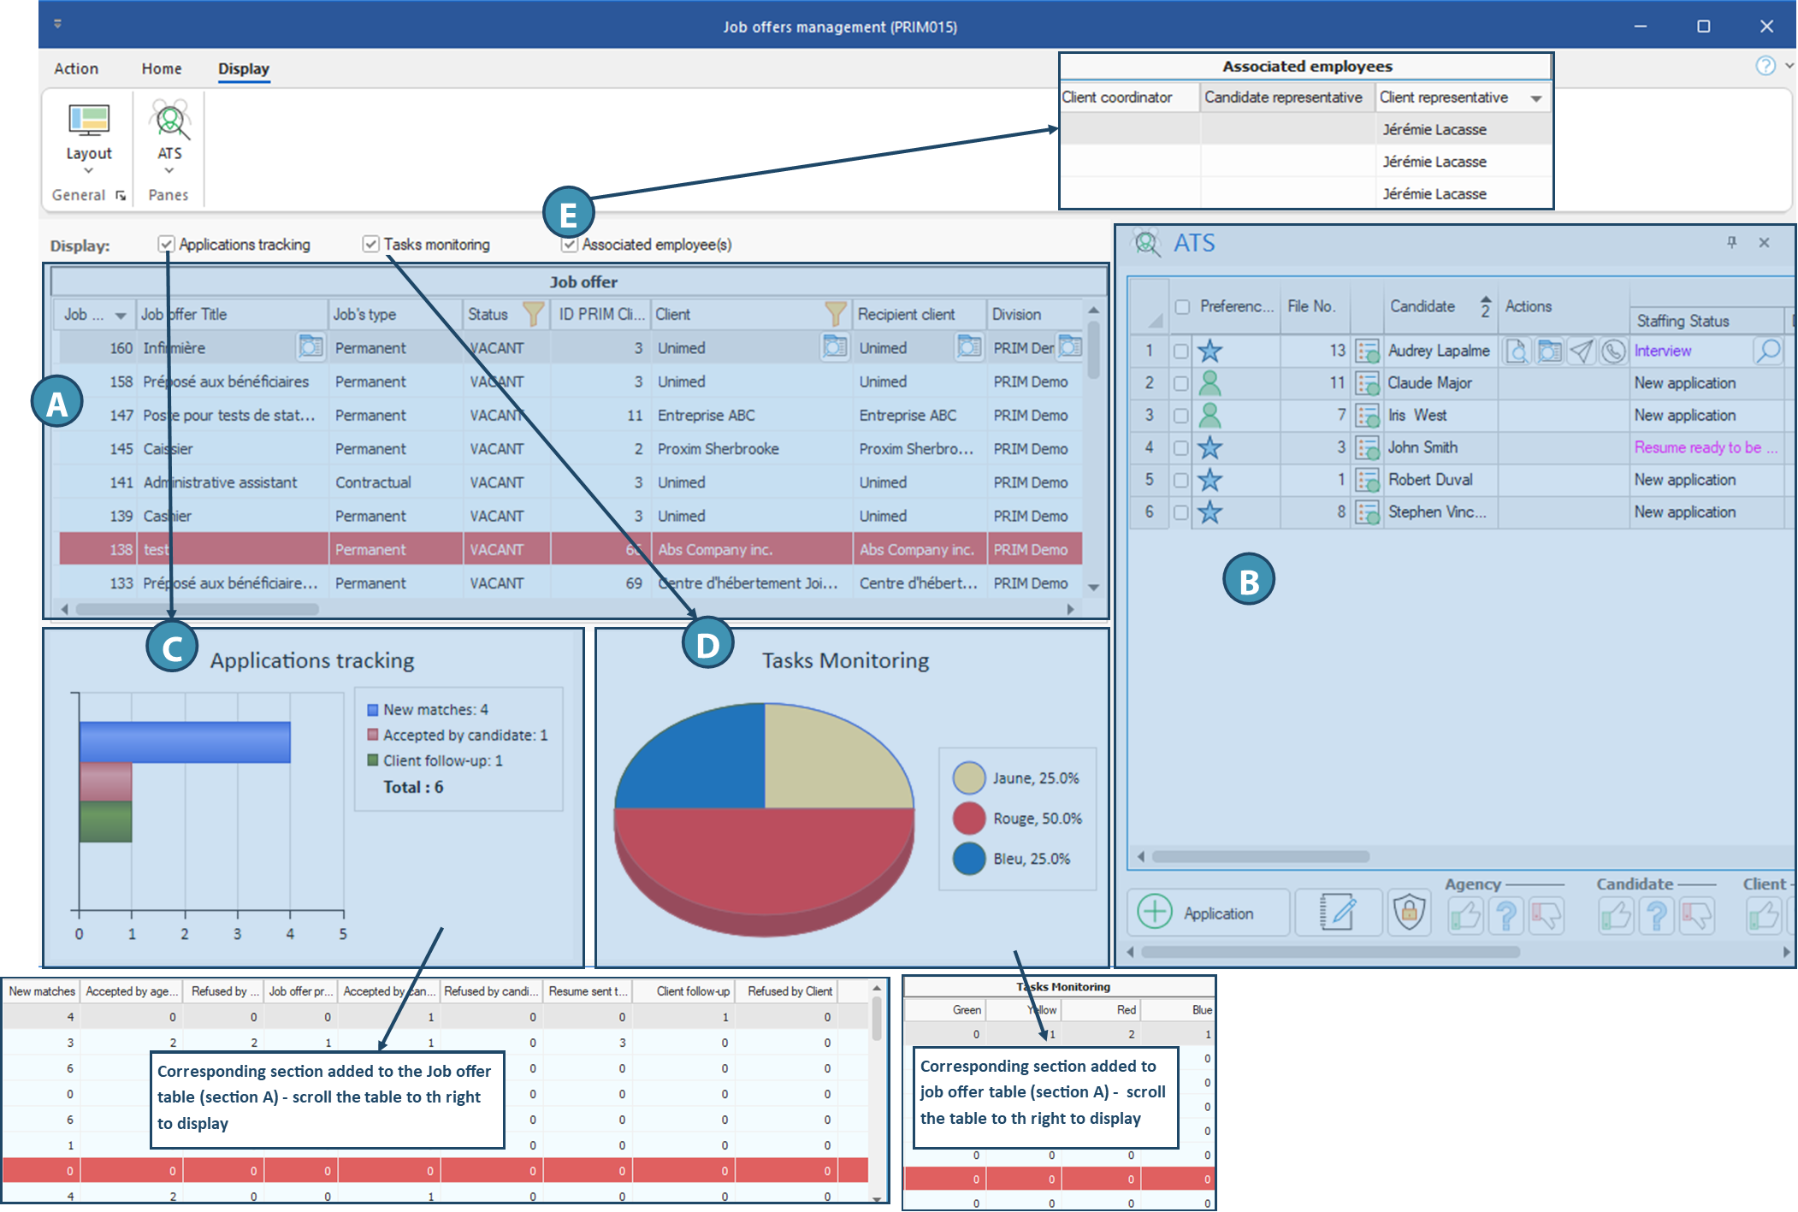
Task: Tick the checkbox for Claude Major row
Action: (x=1180, y=383)
